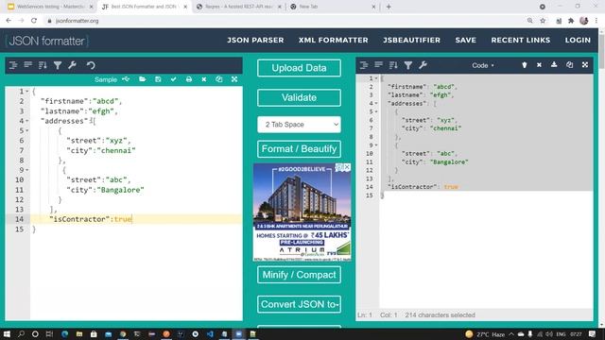Bookmark this page with the star icon
This screenshot has width=605, height=340.
tap(543, 21)
